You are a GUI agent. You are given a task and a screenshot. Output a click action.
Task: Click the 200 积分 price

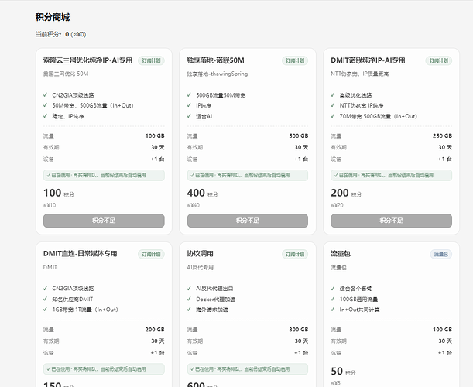(346, 193)
